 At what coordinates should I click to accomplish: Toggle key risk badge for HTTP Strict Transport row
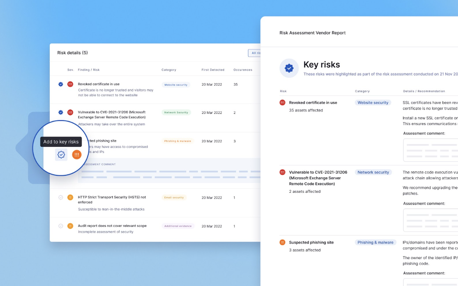61,198
